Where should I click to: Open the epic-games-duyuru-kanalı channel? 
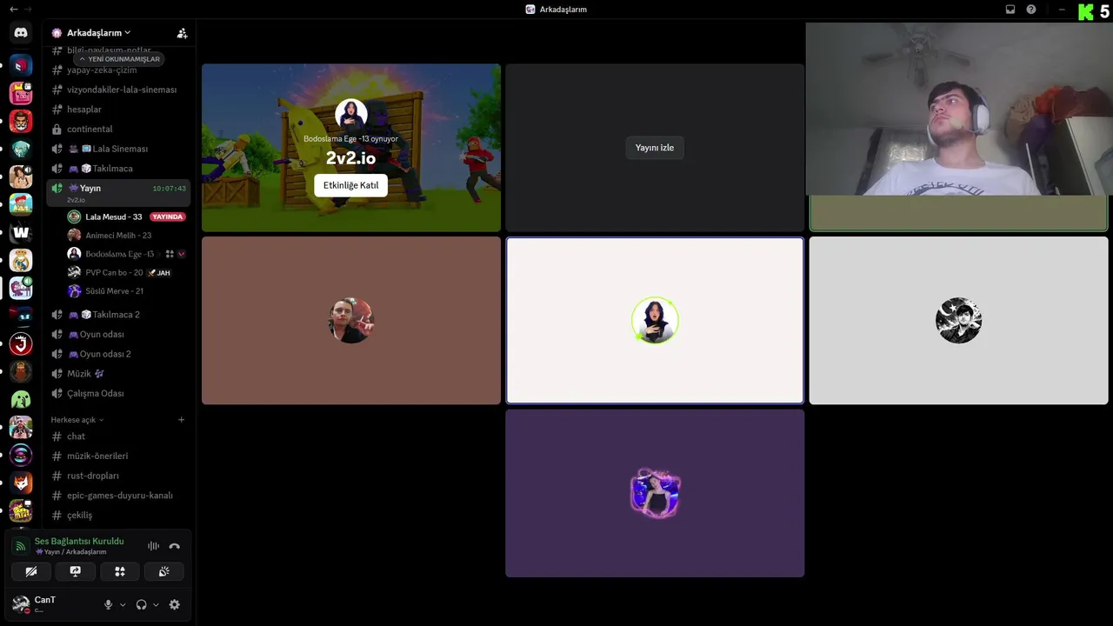(118, 496)
